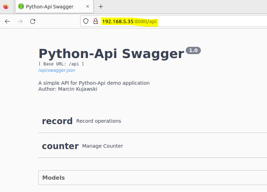Click the Swagger favicon in the tab

pyautogui.click(x=21, y=7)
